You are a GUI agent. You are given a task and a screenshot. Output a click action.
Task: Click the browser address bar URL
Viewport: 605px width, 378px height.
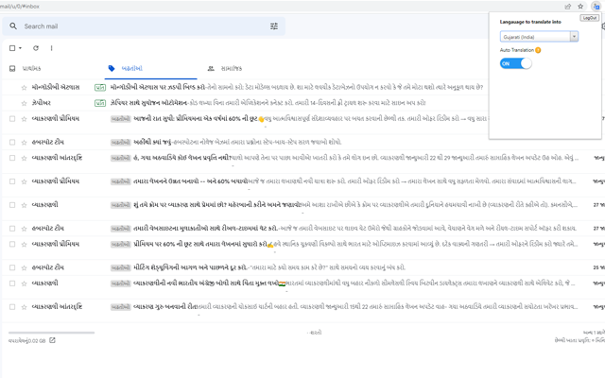(x=19, y=7)
